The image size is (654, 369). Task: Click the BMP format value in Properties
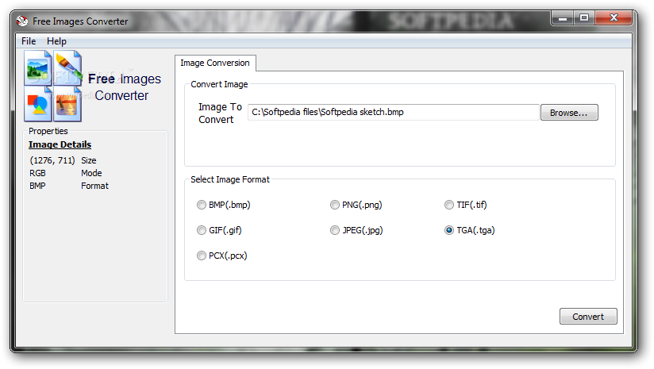coord(37,186)
